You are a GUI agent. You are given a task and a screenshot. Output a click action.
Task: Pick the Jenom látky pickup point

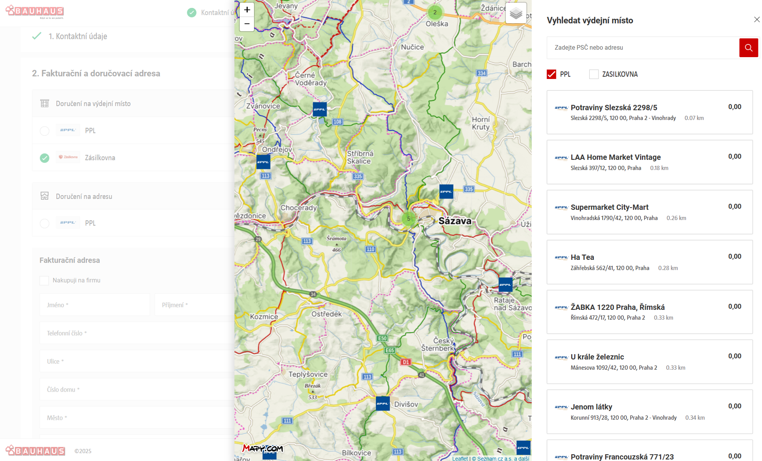coord(649,411)
